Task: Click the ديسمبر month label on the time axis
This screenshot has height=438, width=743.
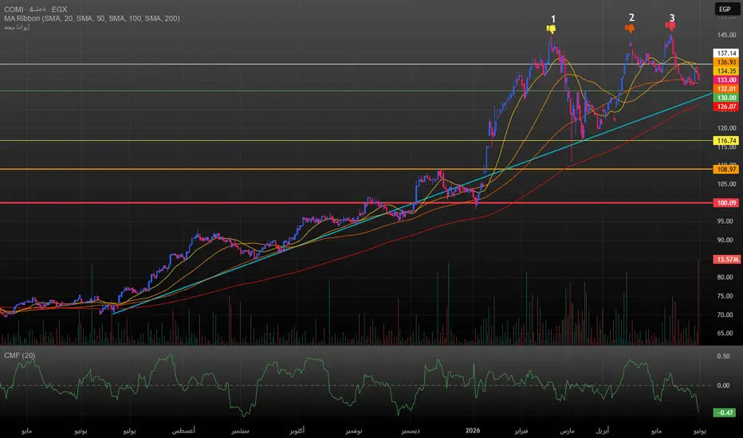Action: coord(411,431)
